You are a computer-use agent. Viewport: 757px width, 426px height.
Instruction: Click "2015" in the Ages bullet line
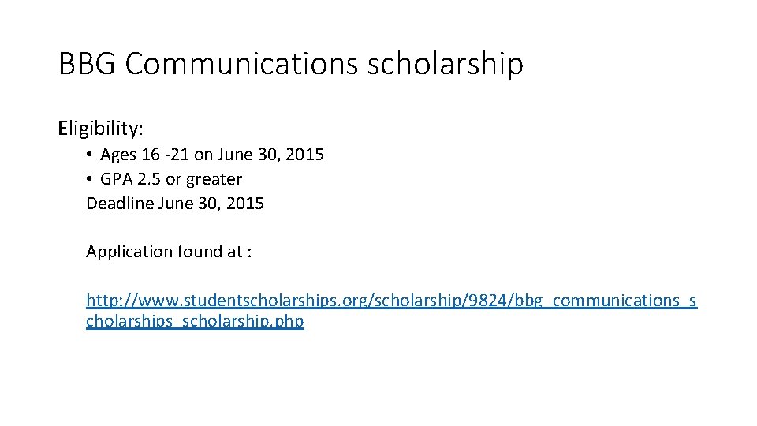[305, 155]
